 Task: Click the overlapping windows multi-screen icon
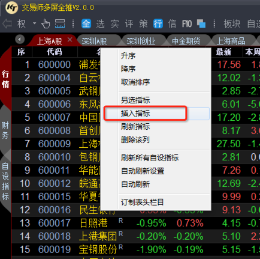tap(201, 23)
